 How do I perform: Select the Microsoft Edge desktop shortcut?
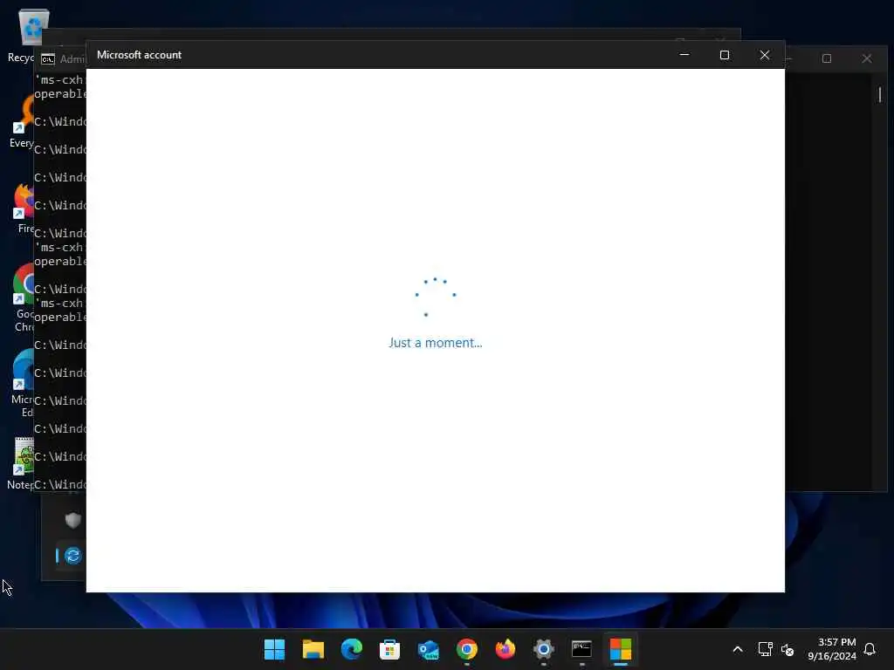point(23,383)
